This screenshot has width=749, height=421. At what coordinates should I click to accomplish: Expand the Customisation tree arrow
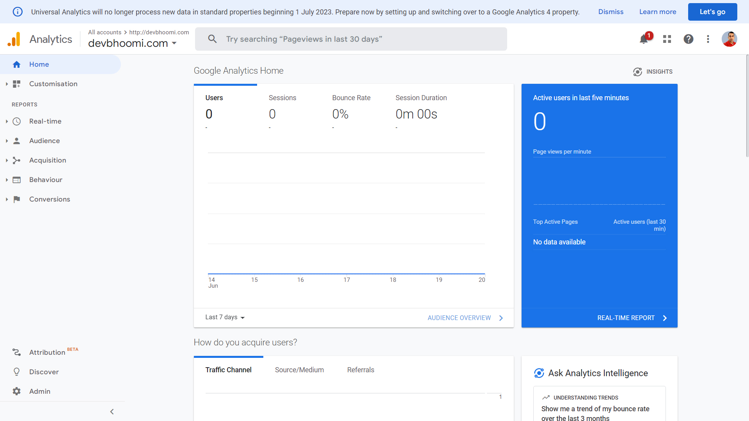pyautogui.click(x=7, y=84)
